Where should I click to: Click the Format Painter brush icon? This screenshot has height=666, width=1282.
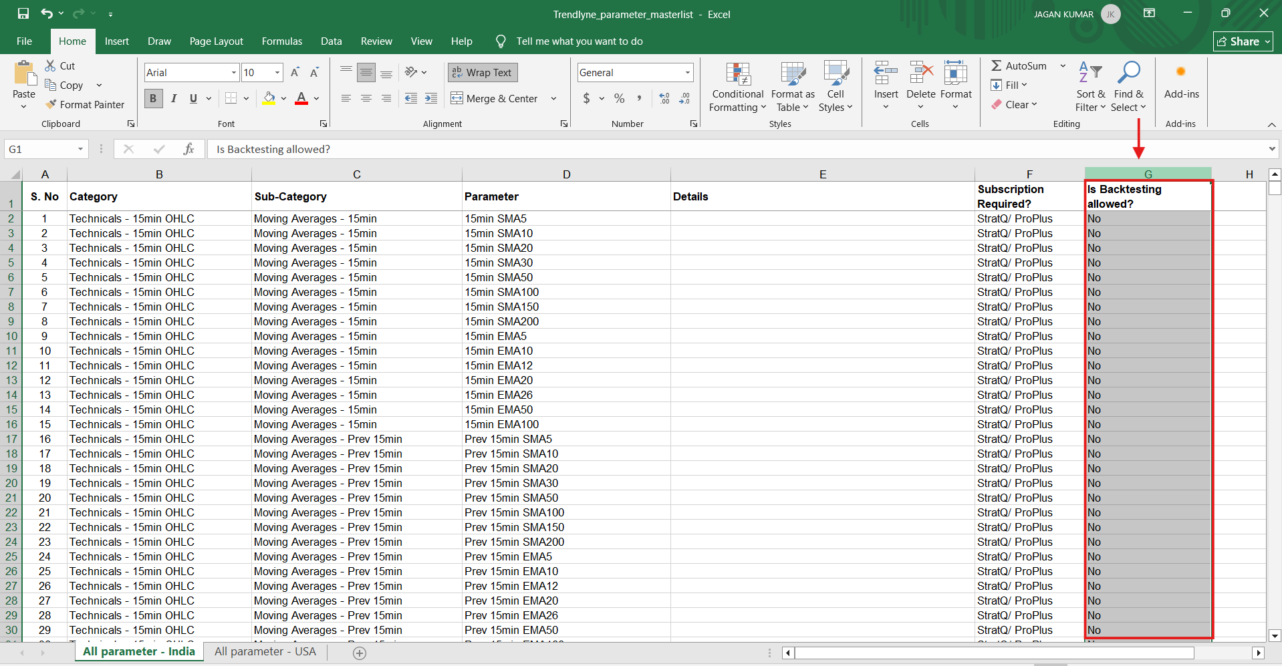point(51,105)
